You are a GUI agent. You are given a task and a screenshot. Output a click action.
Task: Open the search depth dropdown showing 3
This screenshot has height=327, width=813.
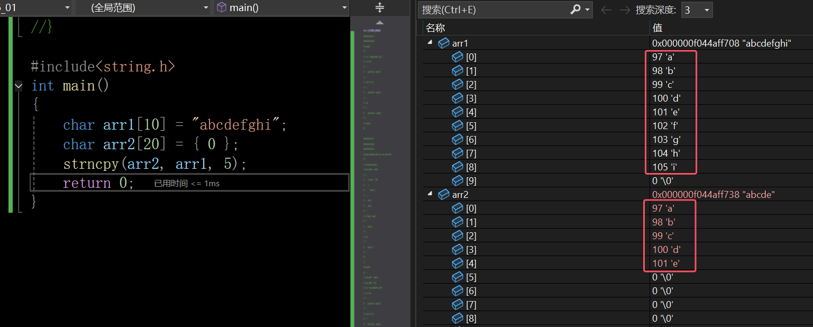pyautogui.click(x=697, y=10)
